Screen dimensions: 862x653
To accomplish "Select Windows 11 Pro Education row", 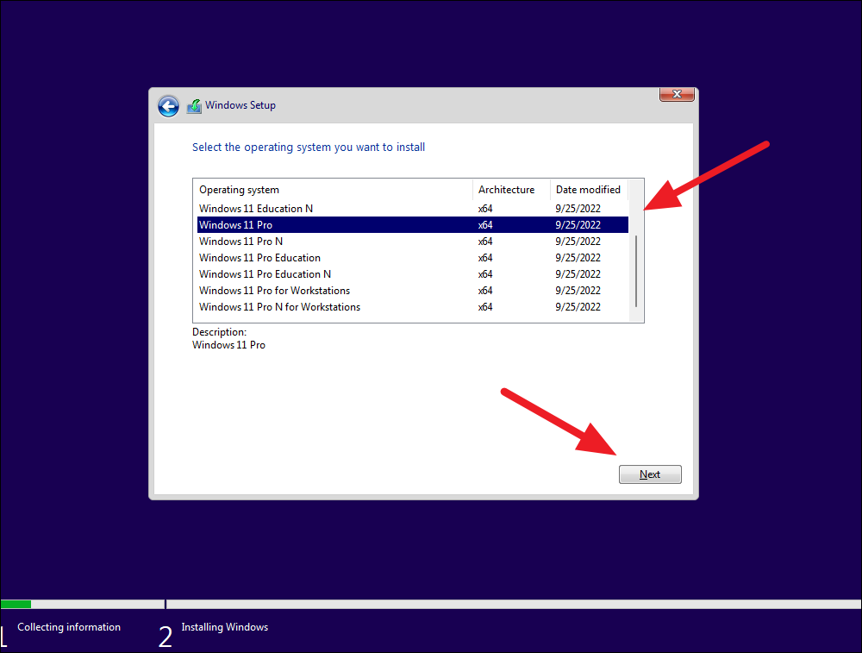I will pyautogui.click(x=412, y=258).
